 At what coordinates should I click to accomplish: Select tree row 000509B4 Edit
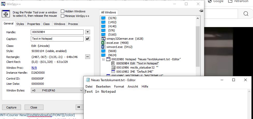coord(138,63)
